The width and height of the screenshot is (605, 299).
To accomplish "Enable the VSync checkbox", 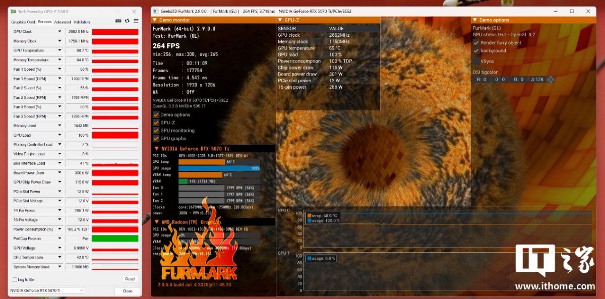I will [x=476, y=61].
